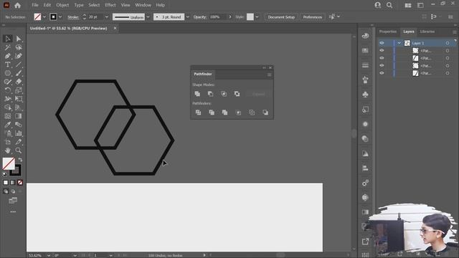Viewport: 459px width, 258px height.
Task: Click Outline in Pathfinders row
Action: tap(252, 113)
